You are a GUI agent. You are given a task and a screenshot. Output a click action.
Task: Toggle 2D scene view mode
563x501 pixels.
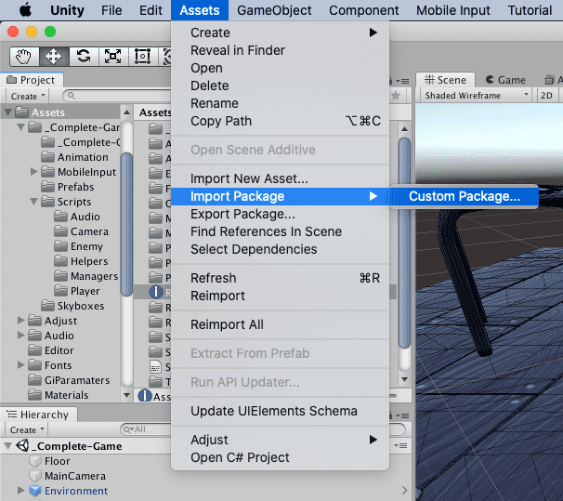click(547, 95)
